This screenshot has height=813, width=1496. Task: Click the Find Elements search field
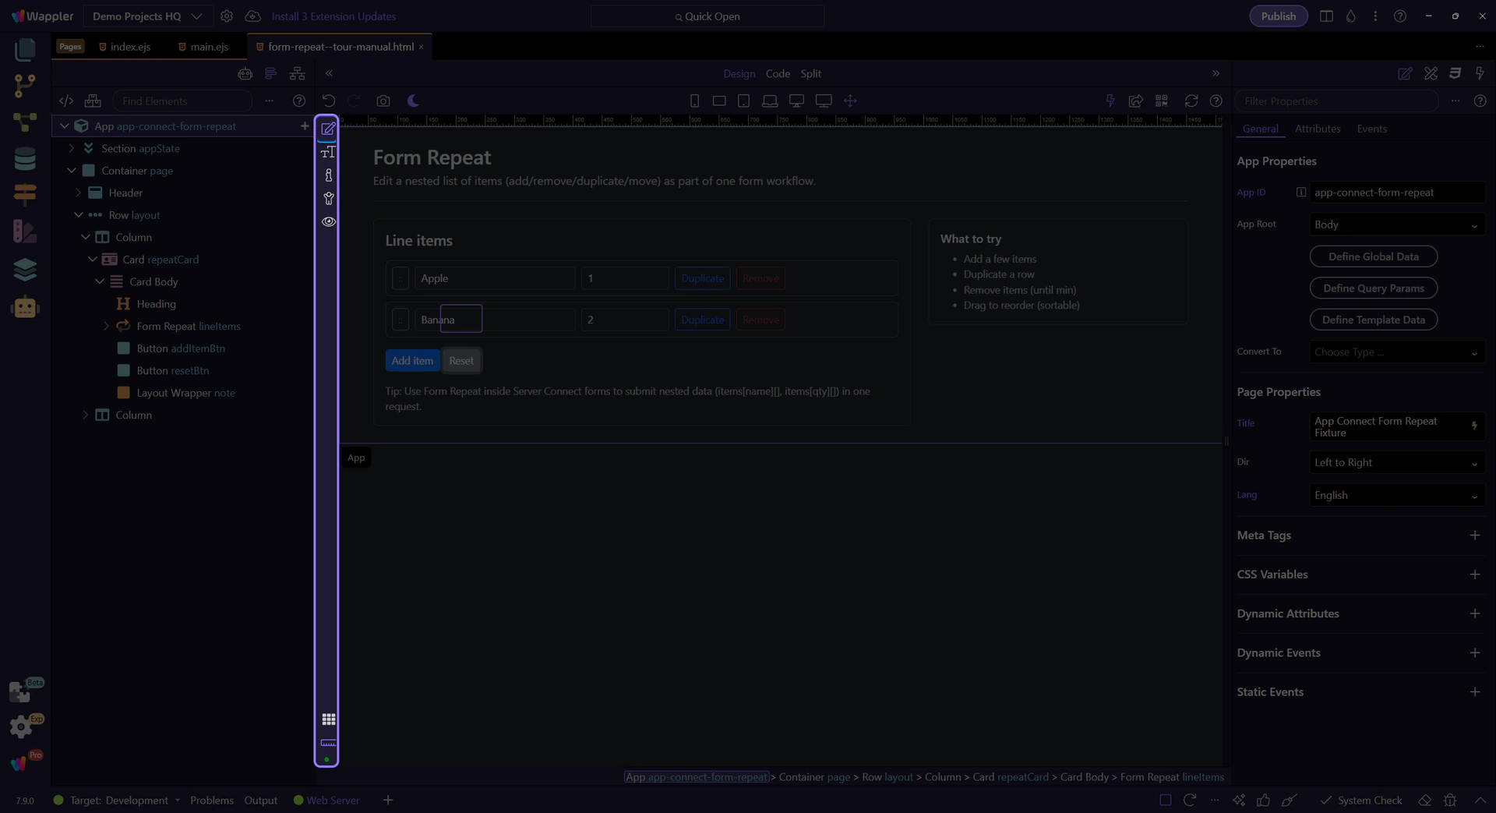(x=182, y=101)
